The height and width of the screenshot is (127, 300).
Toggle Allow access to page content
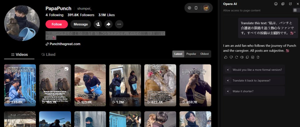[296, 10]
